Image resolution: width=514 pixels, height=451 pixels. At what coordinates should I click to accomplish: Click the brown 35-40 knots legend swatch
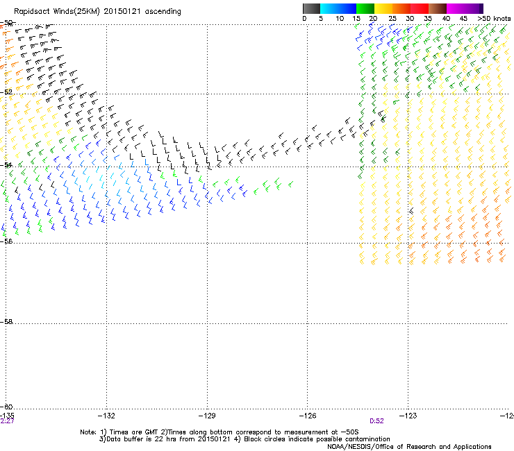(x=438, y=8)
